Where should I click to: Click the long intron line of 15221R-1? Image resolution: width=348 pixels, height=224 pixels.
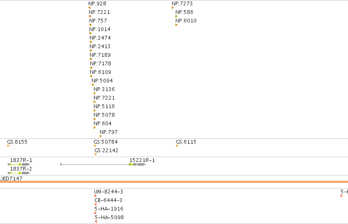click(95, 164)
